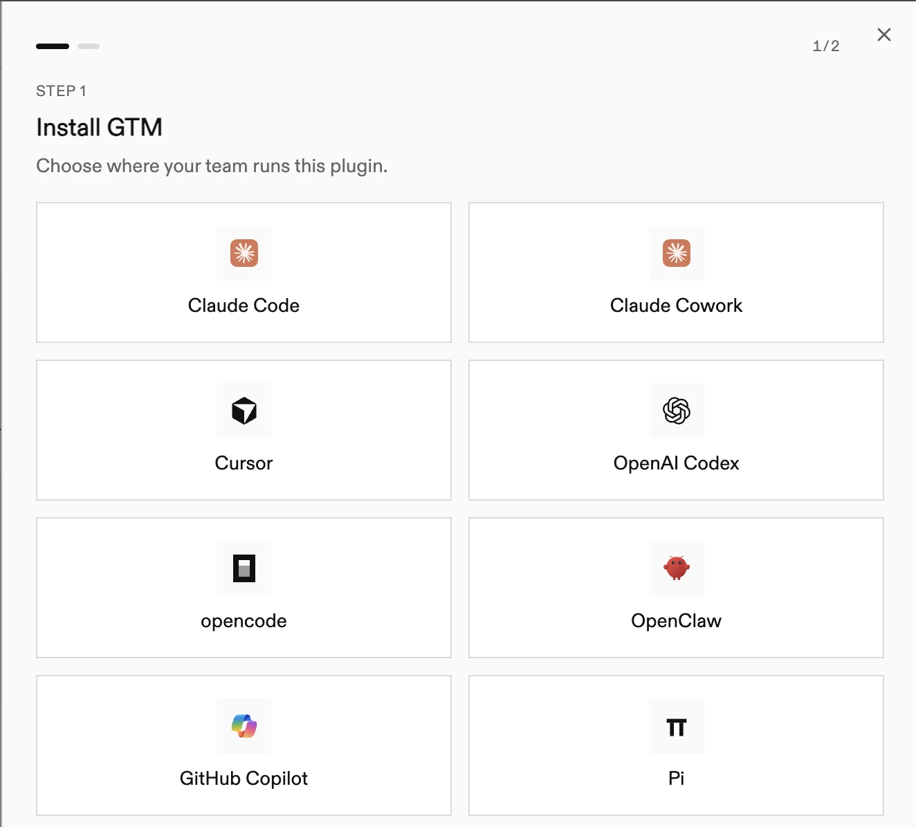Click the Install GTM heading
This screenshot has height=827, width=916.
[x=99, y=127]
